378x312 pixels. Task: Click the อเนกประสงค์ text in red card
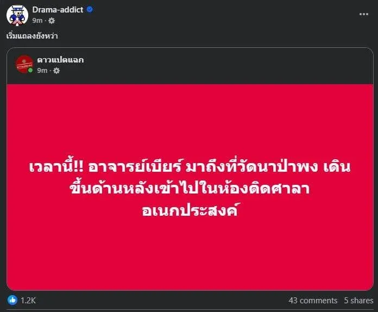[190, 210]
